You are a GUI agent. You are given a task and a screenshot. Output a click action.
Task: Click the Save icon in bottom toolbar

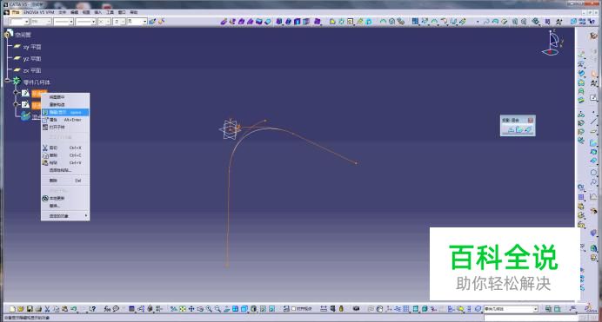pyautogui.click(x=30, y=309)
